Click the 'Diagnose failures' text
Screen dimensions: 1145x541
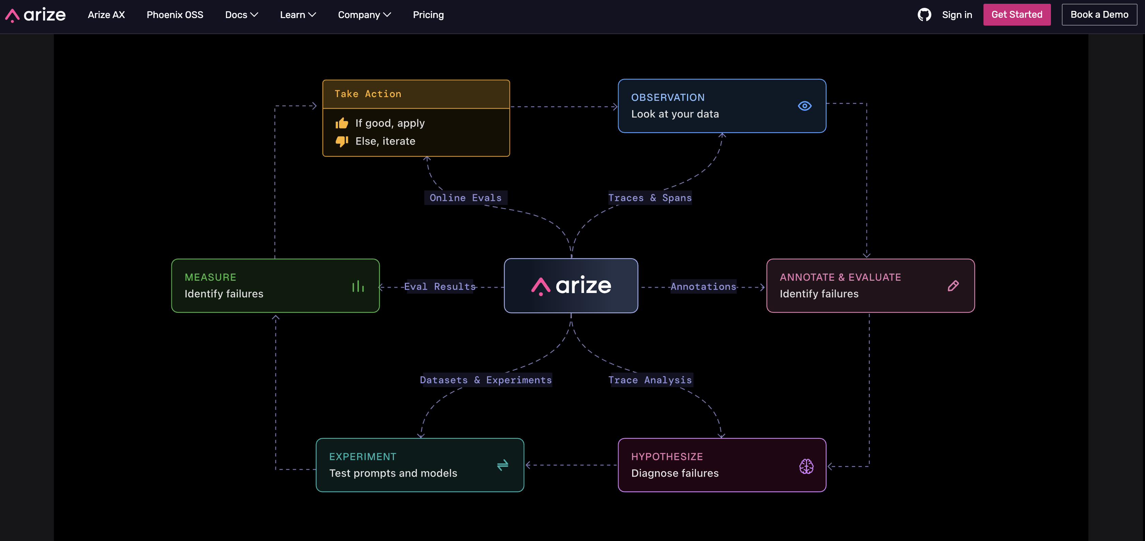(675, 474)
